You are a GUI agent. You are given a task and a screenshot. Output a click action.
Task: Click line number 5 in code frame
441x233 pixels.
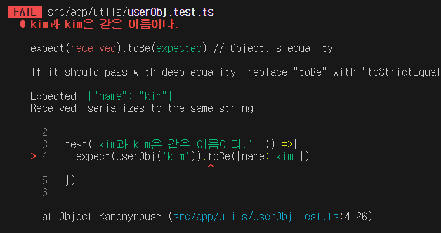(44, 180)
